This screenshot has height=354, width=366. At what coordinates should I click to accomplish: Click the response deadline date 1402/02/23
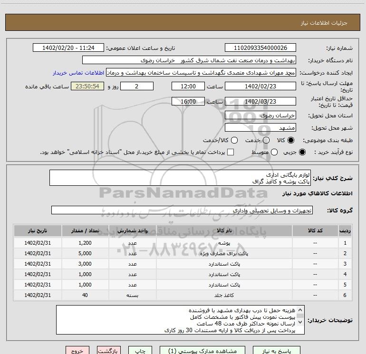[260, 86]
